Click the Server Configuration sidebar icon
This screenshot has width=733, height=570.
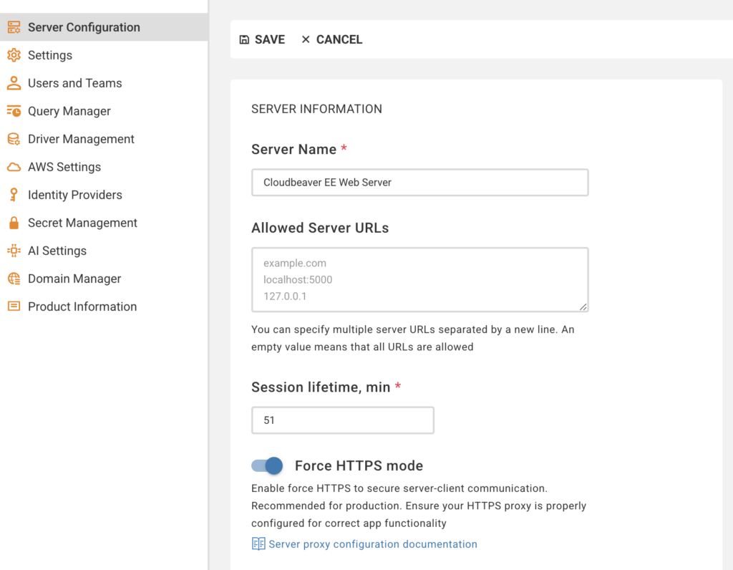14,27
